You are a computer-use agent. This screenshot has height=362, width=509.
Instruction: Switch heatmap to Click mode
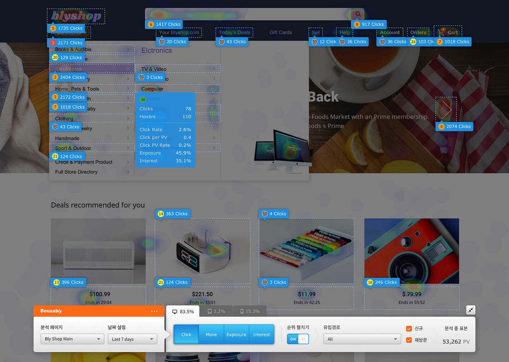186,334
